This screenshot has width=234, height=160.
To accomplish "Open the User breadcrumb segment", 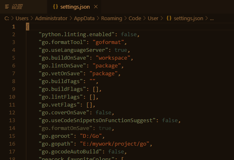I will pyautogui.click(x=153, y=19).
